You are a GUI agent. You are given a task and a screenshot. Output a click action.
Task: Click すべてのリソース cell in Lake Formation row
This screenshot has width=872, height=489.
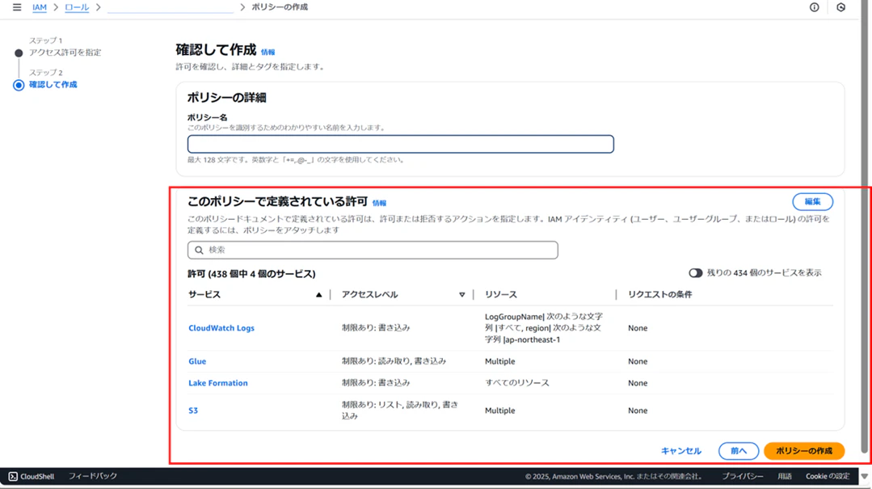516,383
